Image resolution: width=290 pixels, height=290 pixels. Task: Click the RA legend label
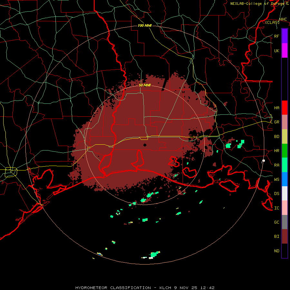(x=277, y=165)
